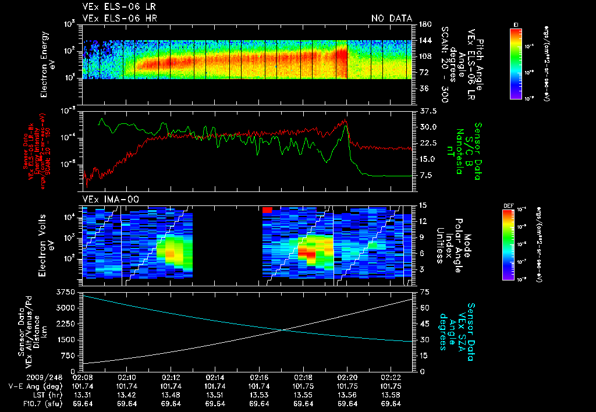
Task: Select the 'VEx ELS-06 HR' title text
Action: coord(119,18)
